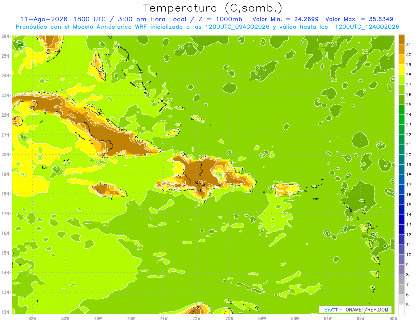Image resolution: width=418 pixels, height=323 pixels.
Task: Select the legend color between 20 and 21
Action: click(x=402, y=149)
